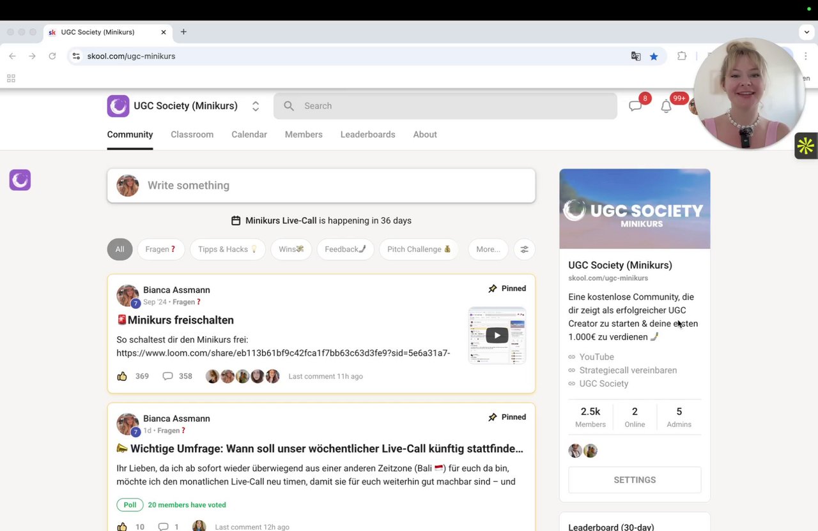Open the browser extensions puzzle icon
The width and height of the screenshot is (818, 531).
(x=682, y=56)
